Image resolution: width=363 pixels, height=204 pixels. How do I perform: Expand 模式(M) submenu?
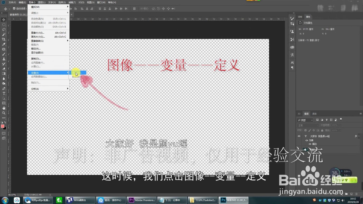tap(48, 7)
